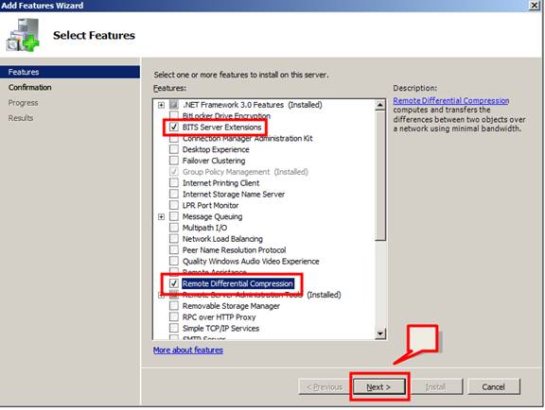The image size is (545, 410).
Task: Tick the Network Load Balancing checkbox
Action: (x=174, y=239)
